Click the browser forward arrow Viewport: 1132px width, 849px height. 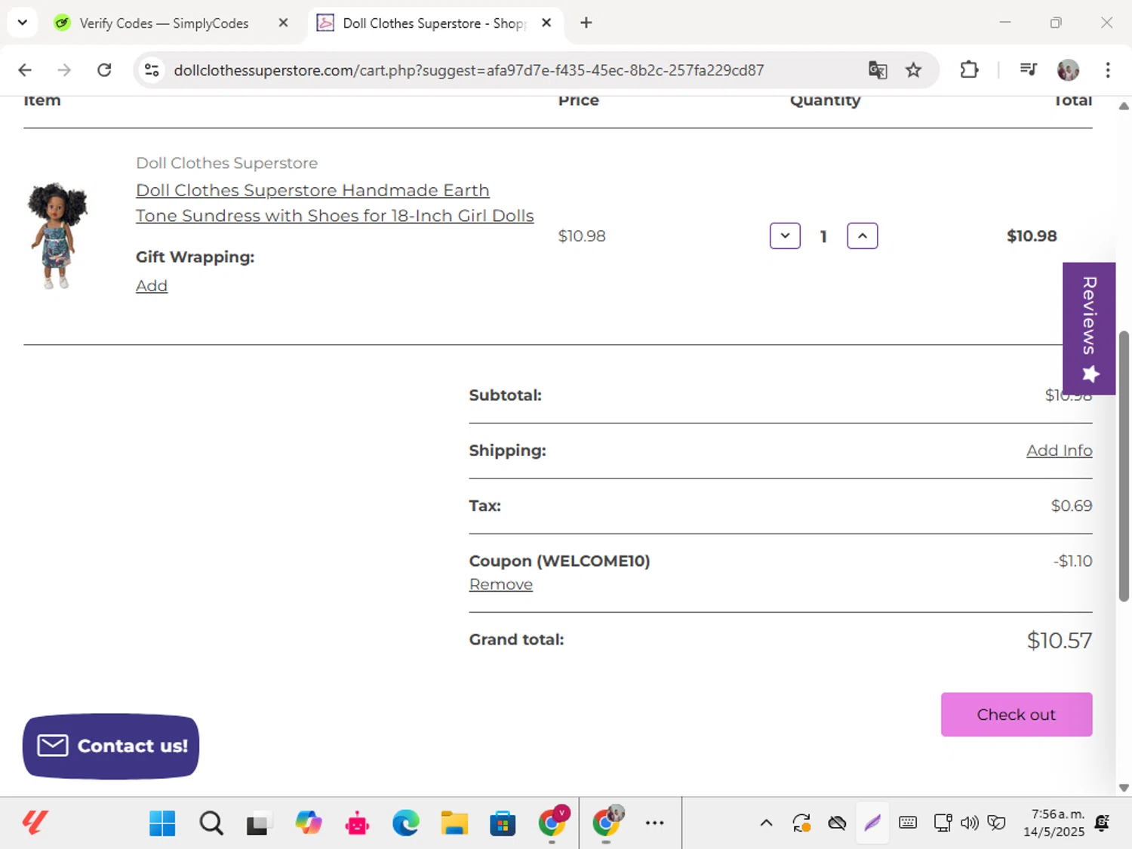tap(64, 70)
